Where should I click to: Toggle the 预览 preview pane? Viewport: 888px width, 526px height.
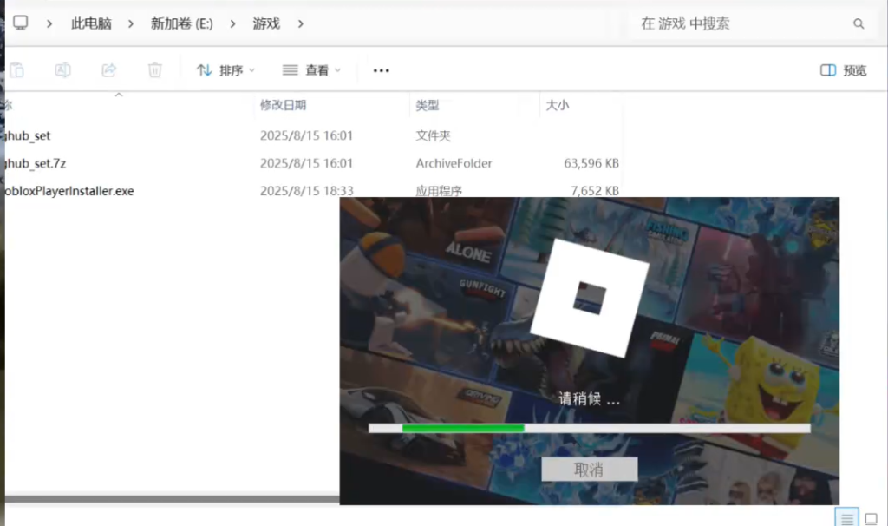click(843, 70)
